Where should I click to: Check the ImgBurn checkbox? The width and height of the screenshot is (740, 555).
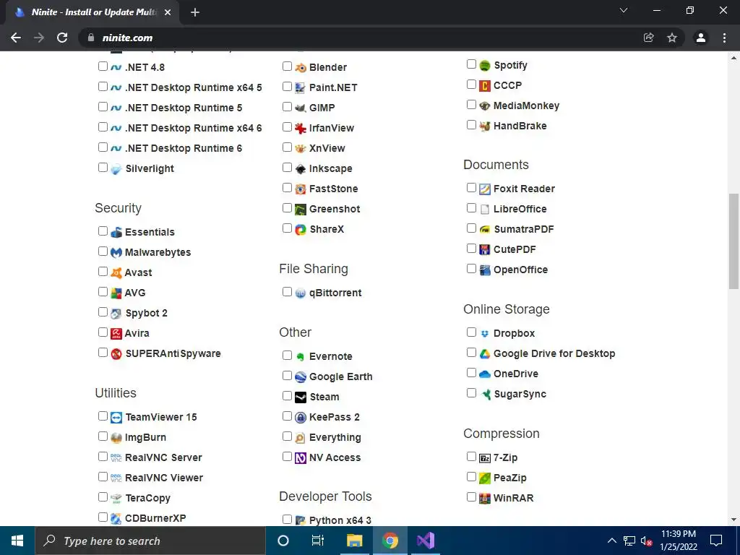pyautogui.click(x=103, y=436)
